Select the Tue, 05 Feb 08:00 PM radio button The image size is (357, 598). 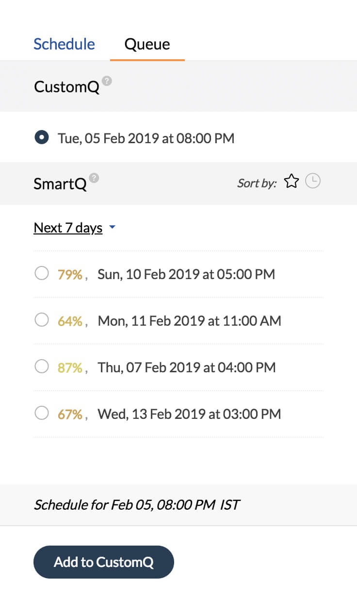tap(42, 138)
